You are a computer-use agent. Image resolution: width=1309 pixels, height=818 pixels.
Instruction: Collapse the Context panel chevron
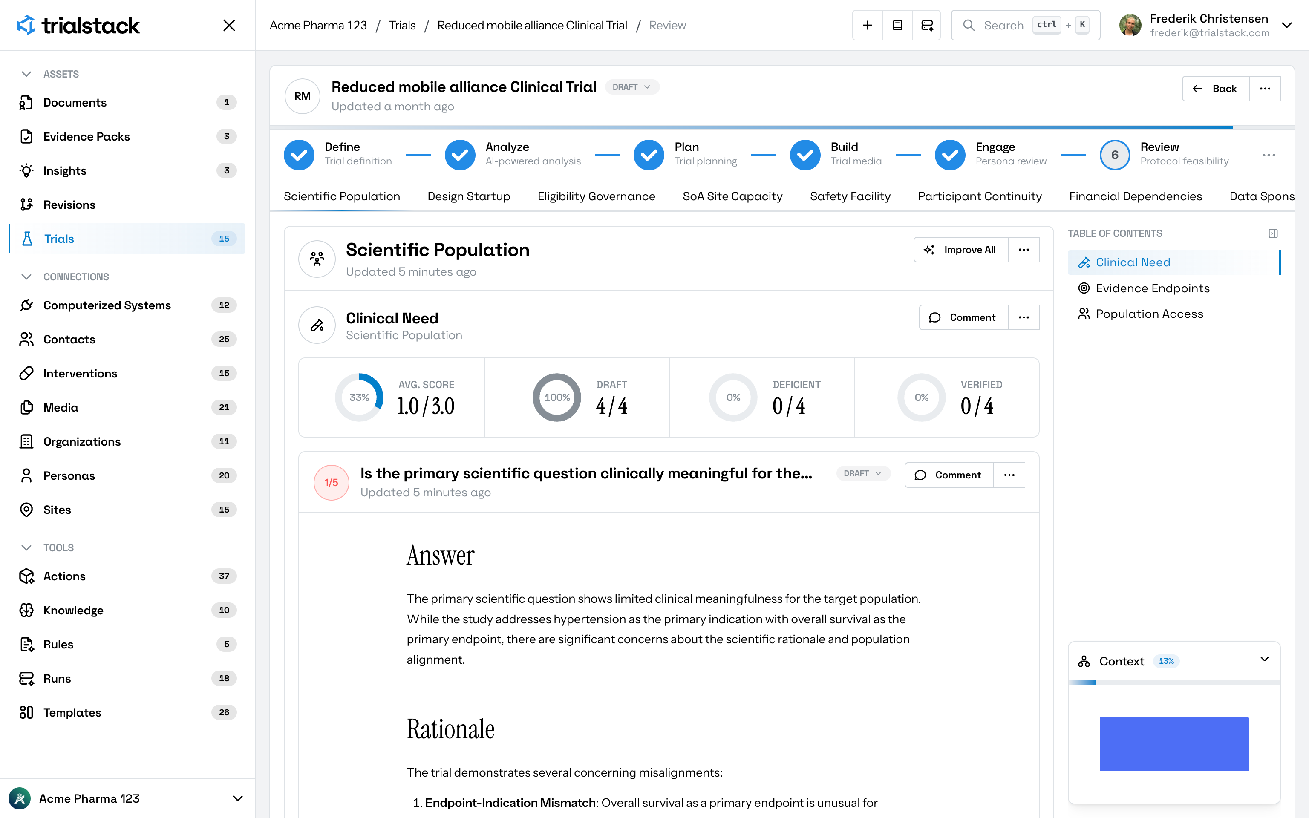click(1265, 660)
